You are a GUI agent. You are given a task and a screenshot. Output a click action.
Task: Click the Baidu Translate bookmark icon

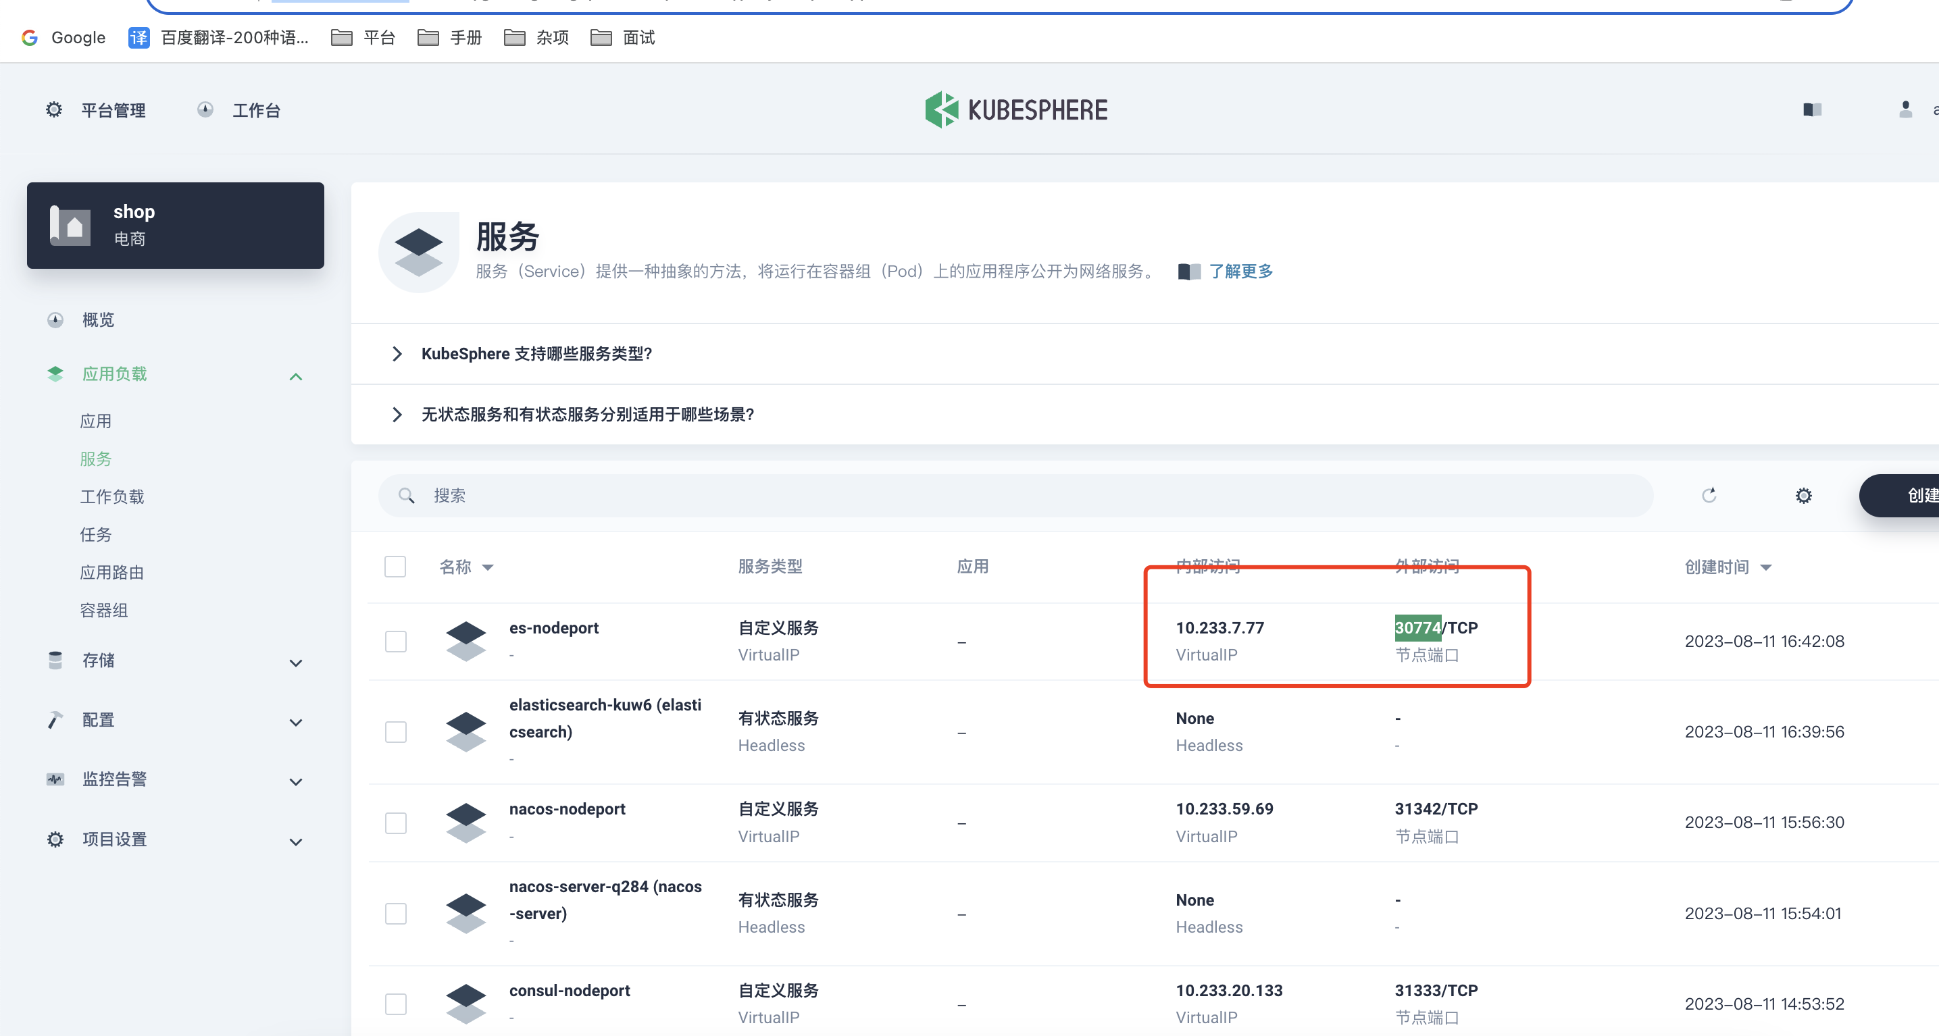(x=138, y=37)
